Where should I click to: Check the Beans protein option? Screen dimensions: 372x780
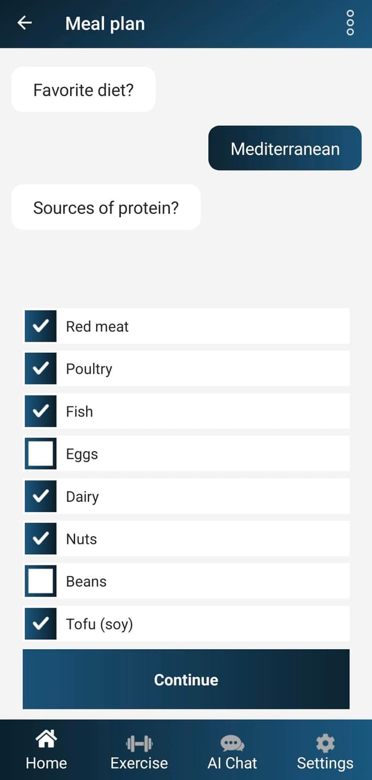(x=40, y=581)
